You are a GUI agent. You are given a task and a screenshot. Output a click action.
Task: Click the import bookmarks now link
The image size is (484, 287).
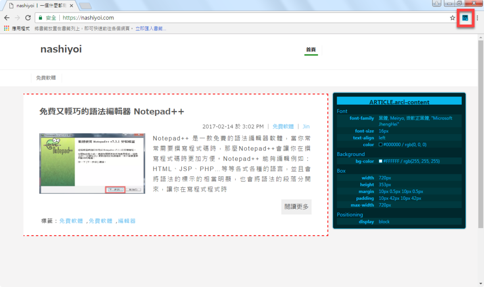click(x=151, y=29)
